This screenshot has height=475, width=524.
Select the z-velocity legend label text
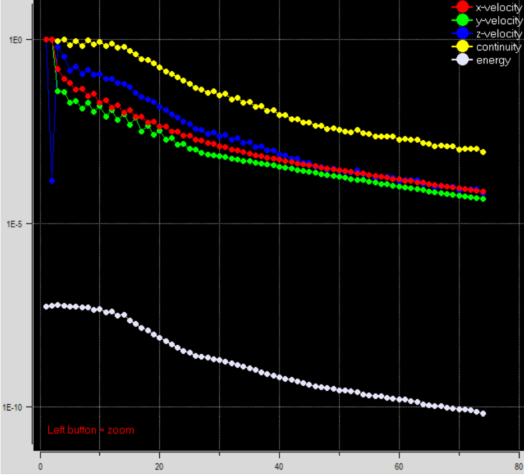pos(498,34)
